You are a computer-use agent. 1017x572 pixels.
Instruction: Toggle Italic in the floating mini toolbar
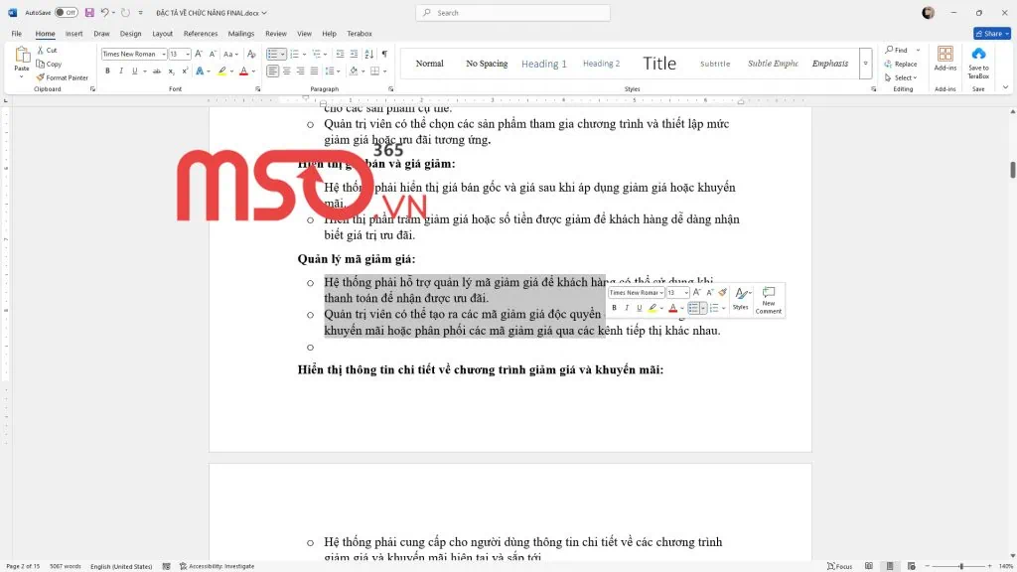[627, 309]
